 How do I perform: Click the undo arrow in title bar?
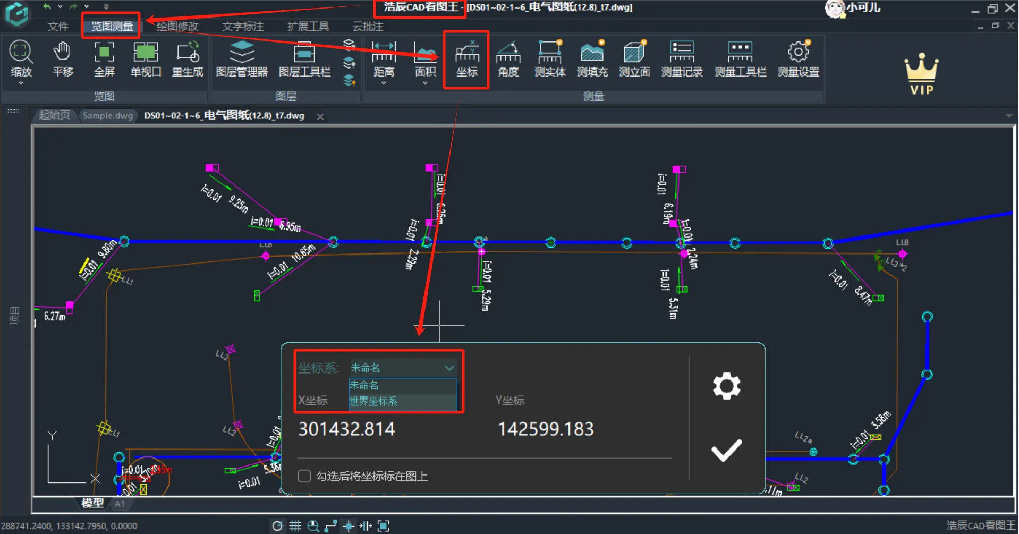[x=47, y=7]
